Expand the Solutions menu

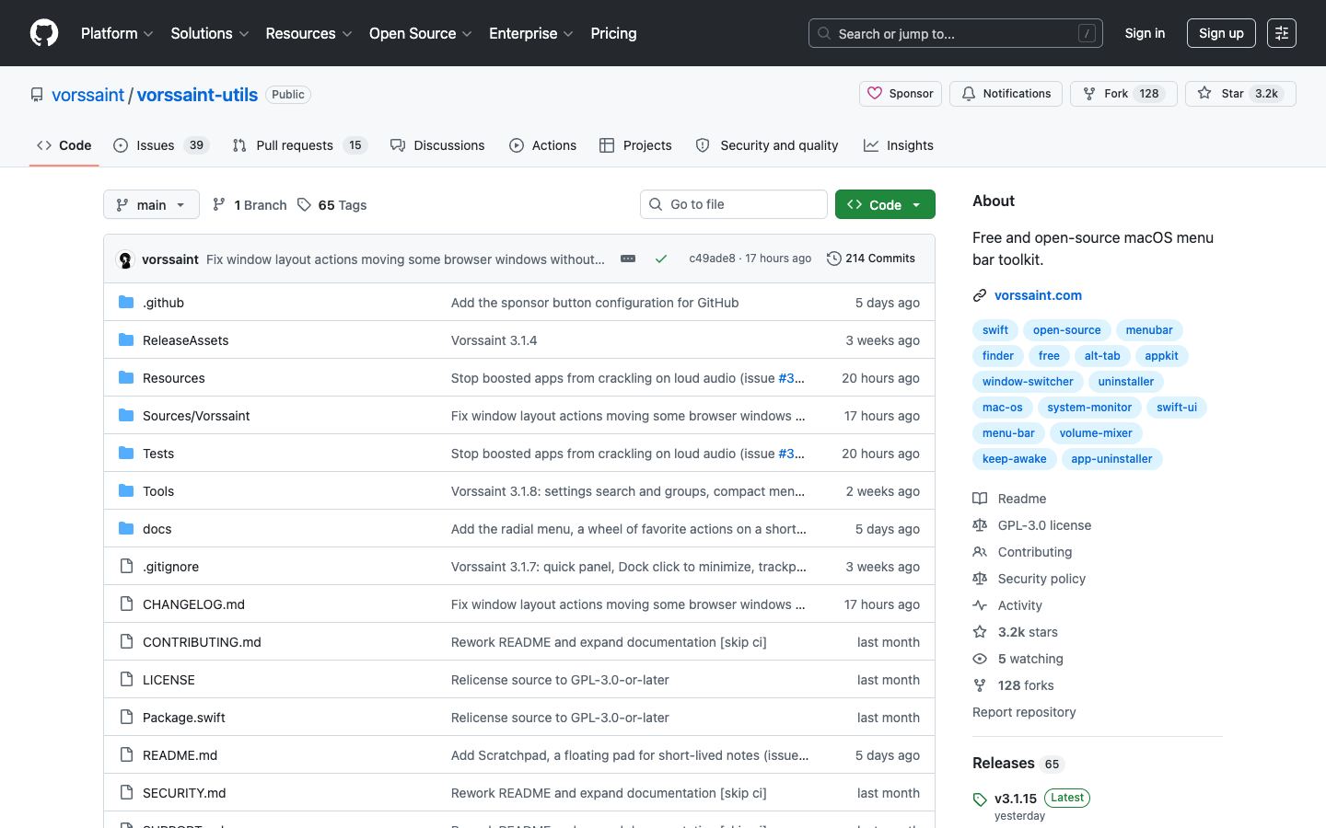[210, 33]
